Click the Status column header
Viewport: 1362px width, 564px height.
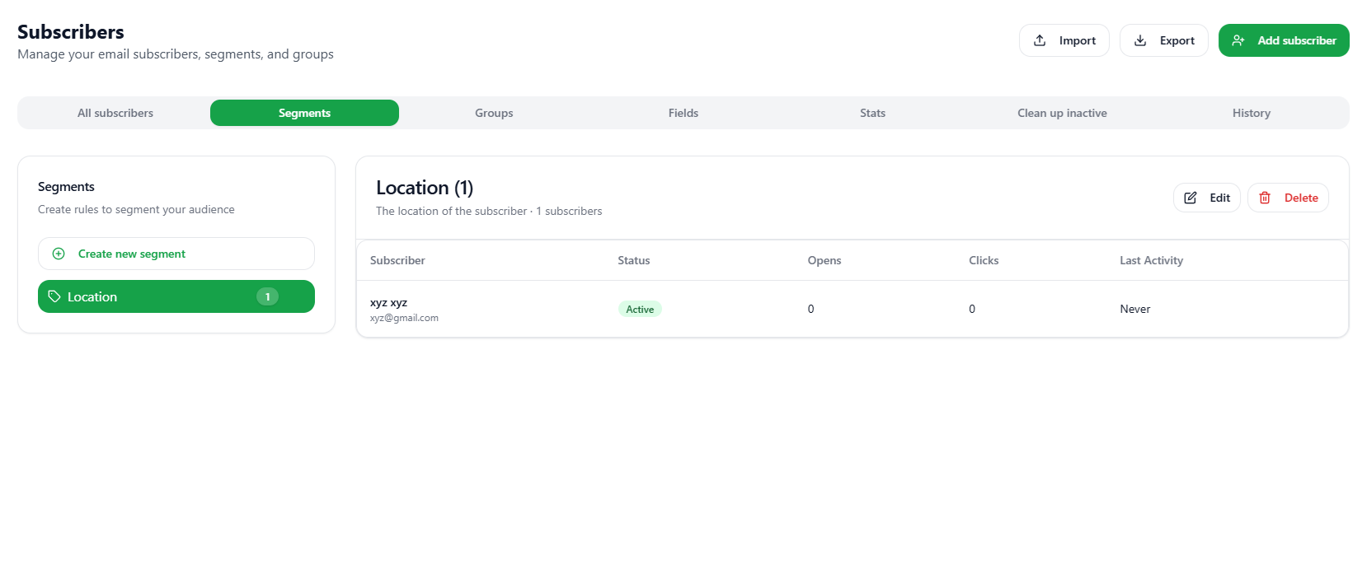point(634,260)
